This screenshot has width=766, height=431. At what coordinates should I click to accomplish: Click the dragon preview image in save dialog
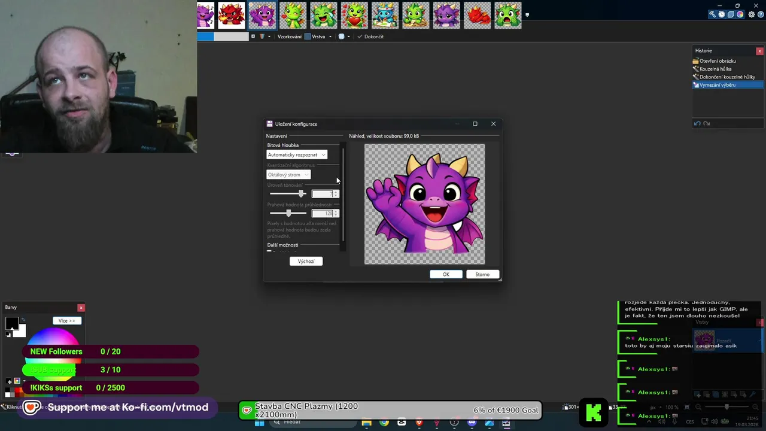425,204
